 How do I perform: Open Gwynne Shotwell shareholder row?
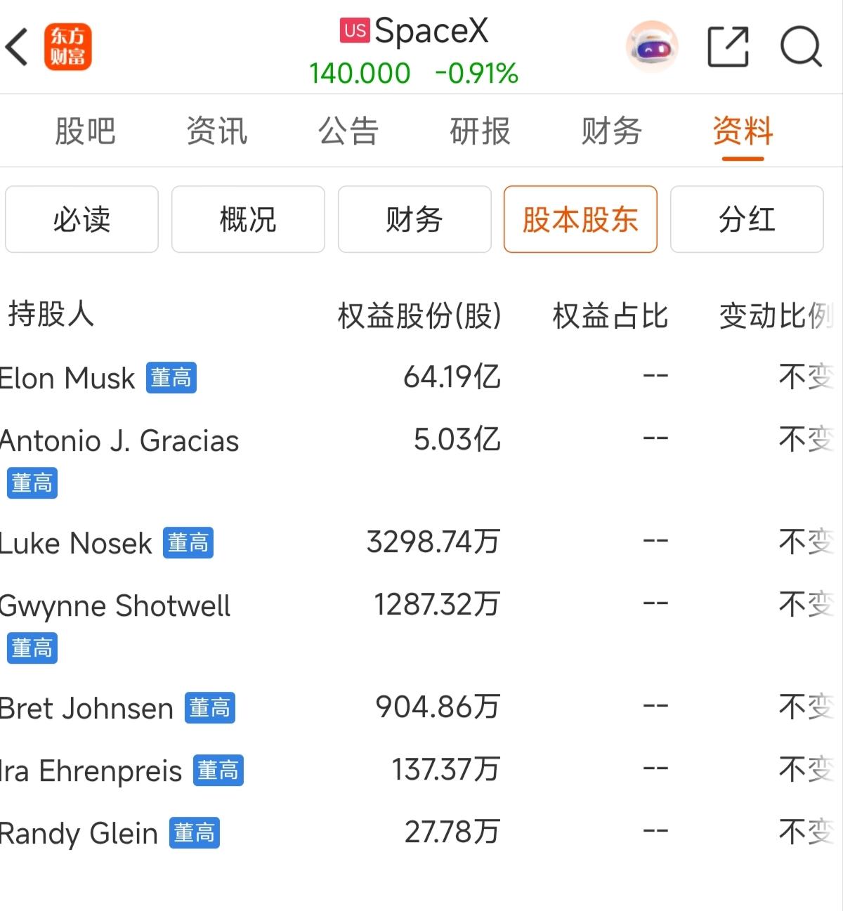click(421, 626)
